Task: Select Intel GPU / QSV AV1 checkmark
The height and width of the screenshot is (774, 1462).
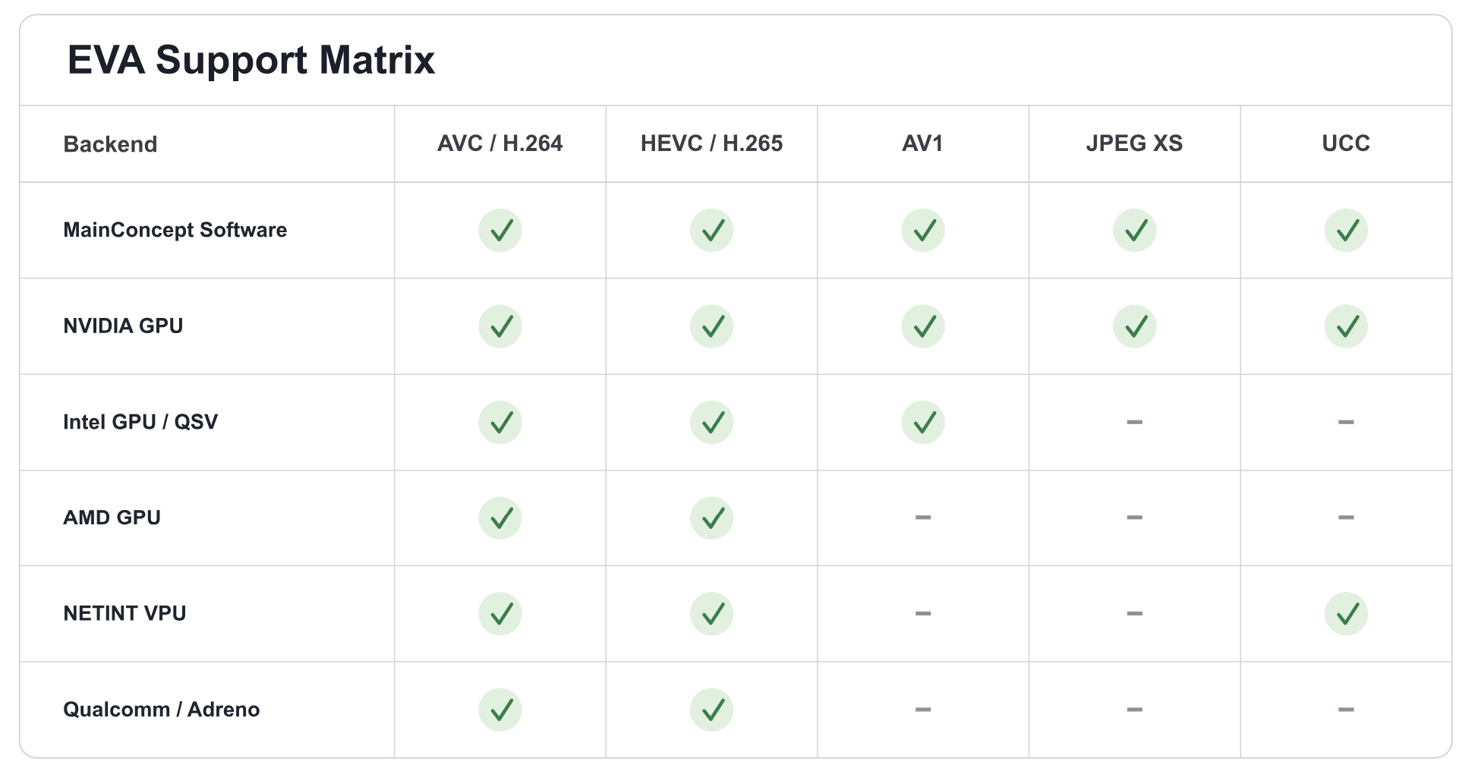Action: [922, 422]
